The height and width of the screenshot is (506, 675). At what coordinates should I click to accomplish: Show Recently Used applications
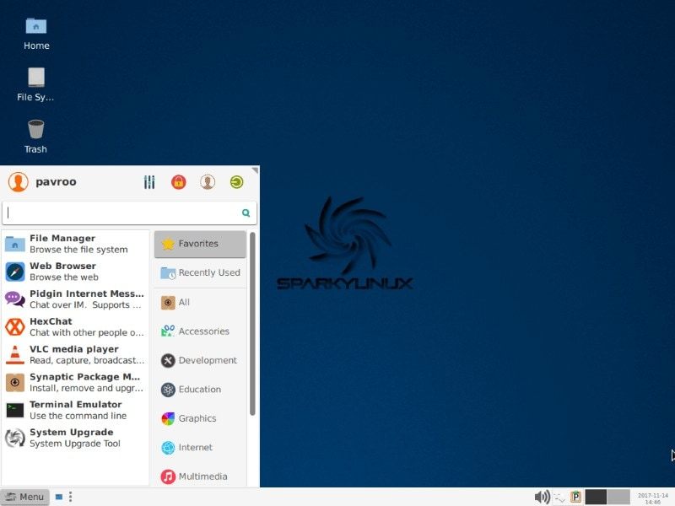click(x=200, y=273)
